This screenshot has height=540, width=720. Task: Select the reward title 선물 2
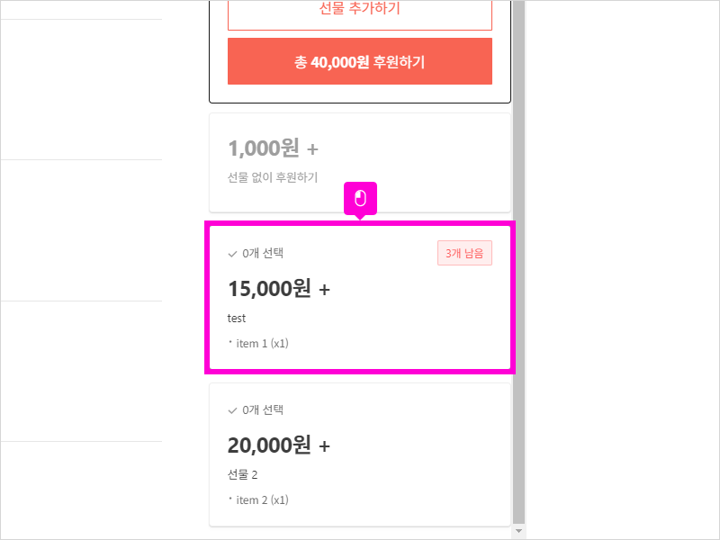point(243,475)
